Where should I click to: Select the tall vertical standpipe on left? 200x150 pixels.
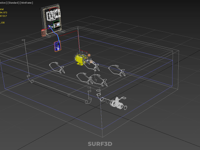coord(26,58)
